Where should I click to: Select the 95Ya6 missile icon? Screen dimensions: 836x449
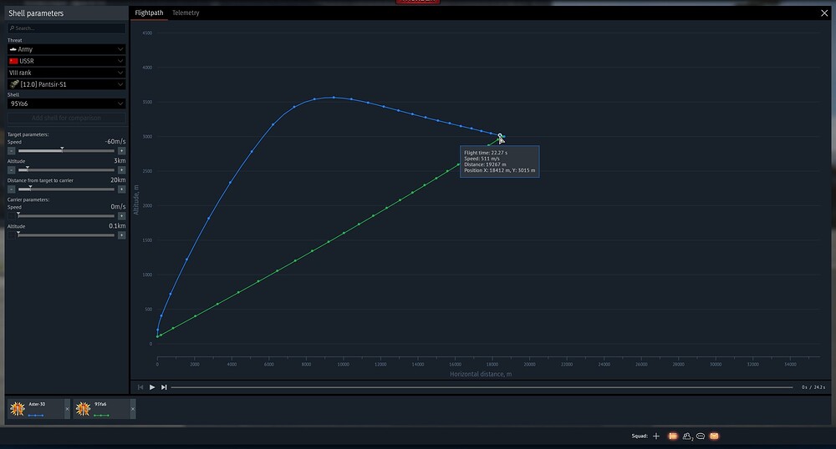83,409
